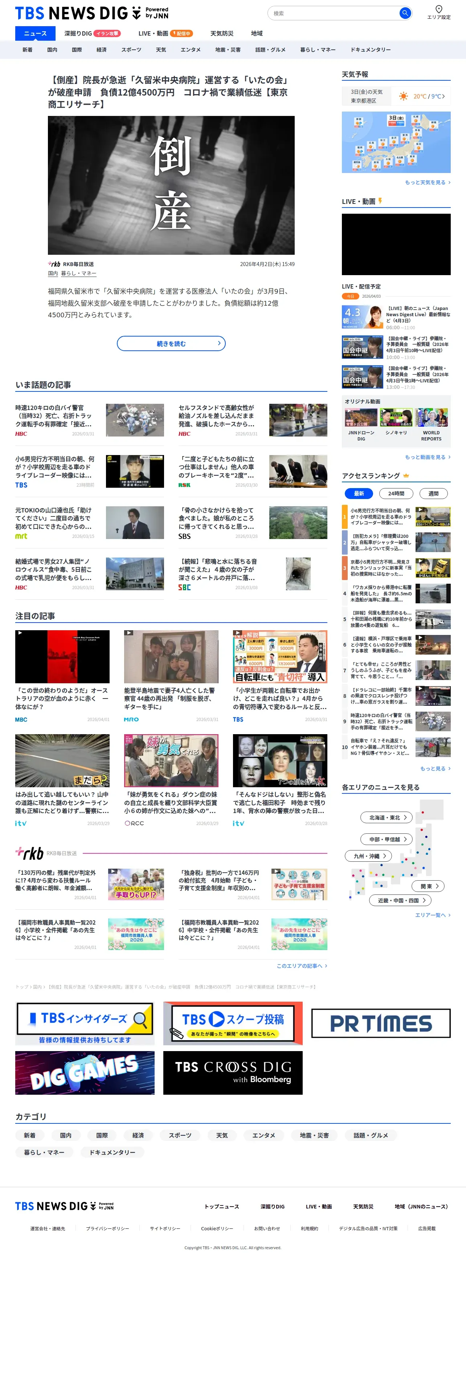Expand the 北海道・東北 area
466x1400 pixels.
[x=387, y=817]
